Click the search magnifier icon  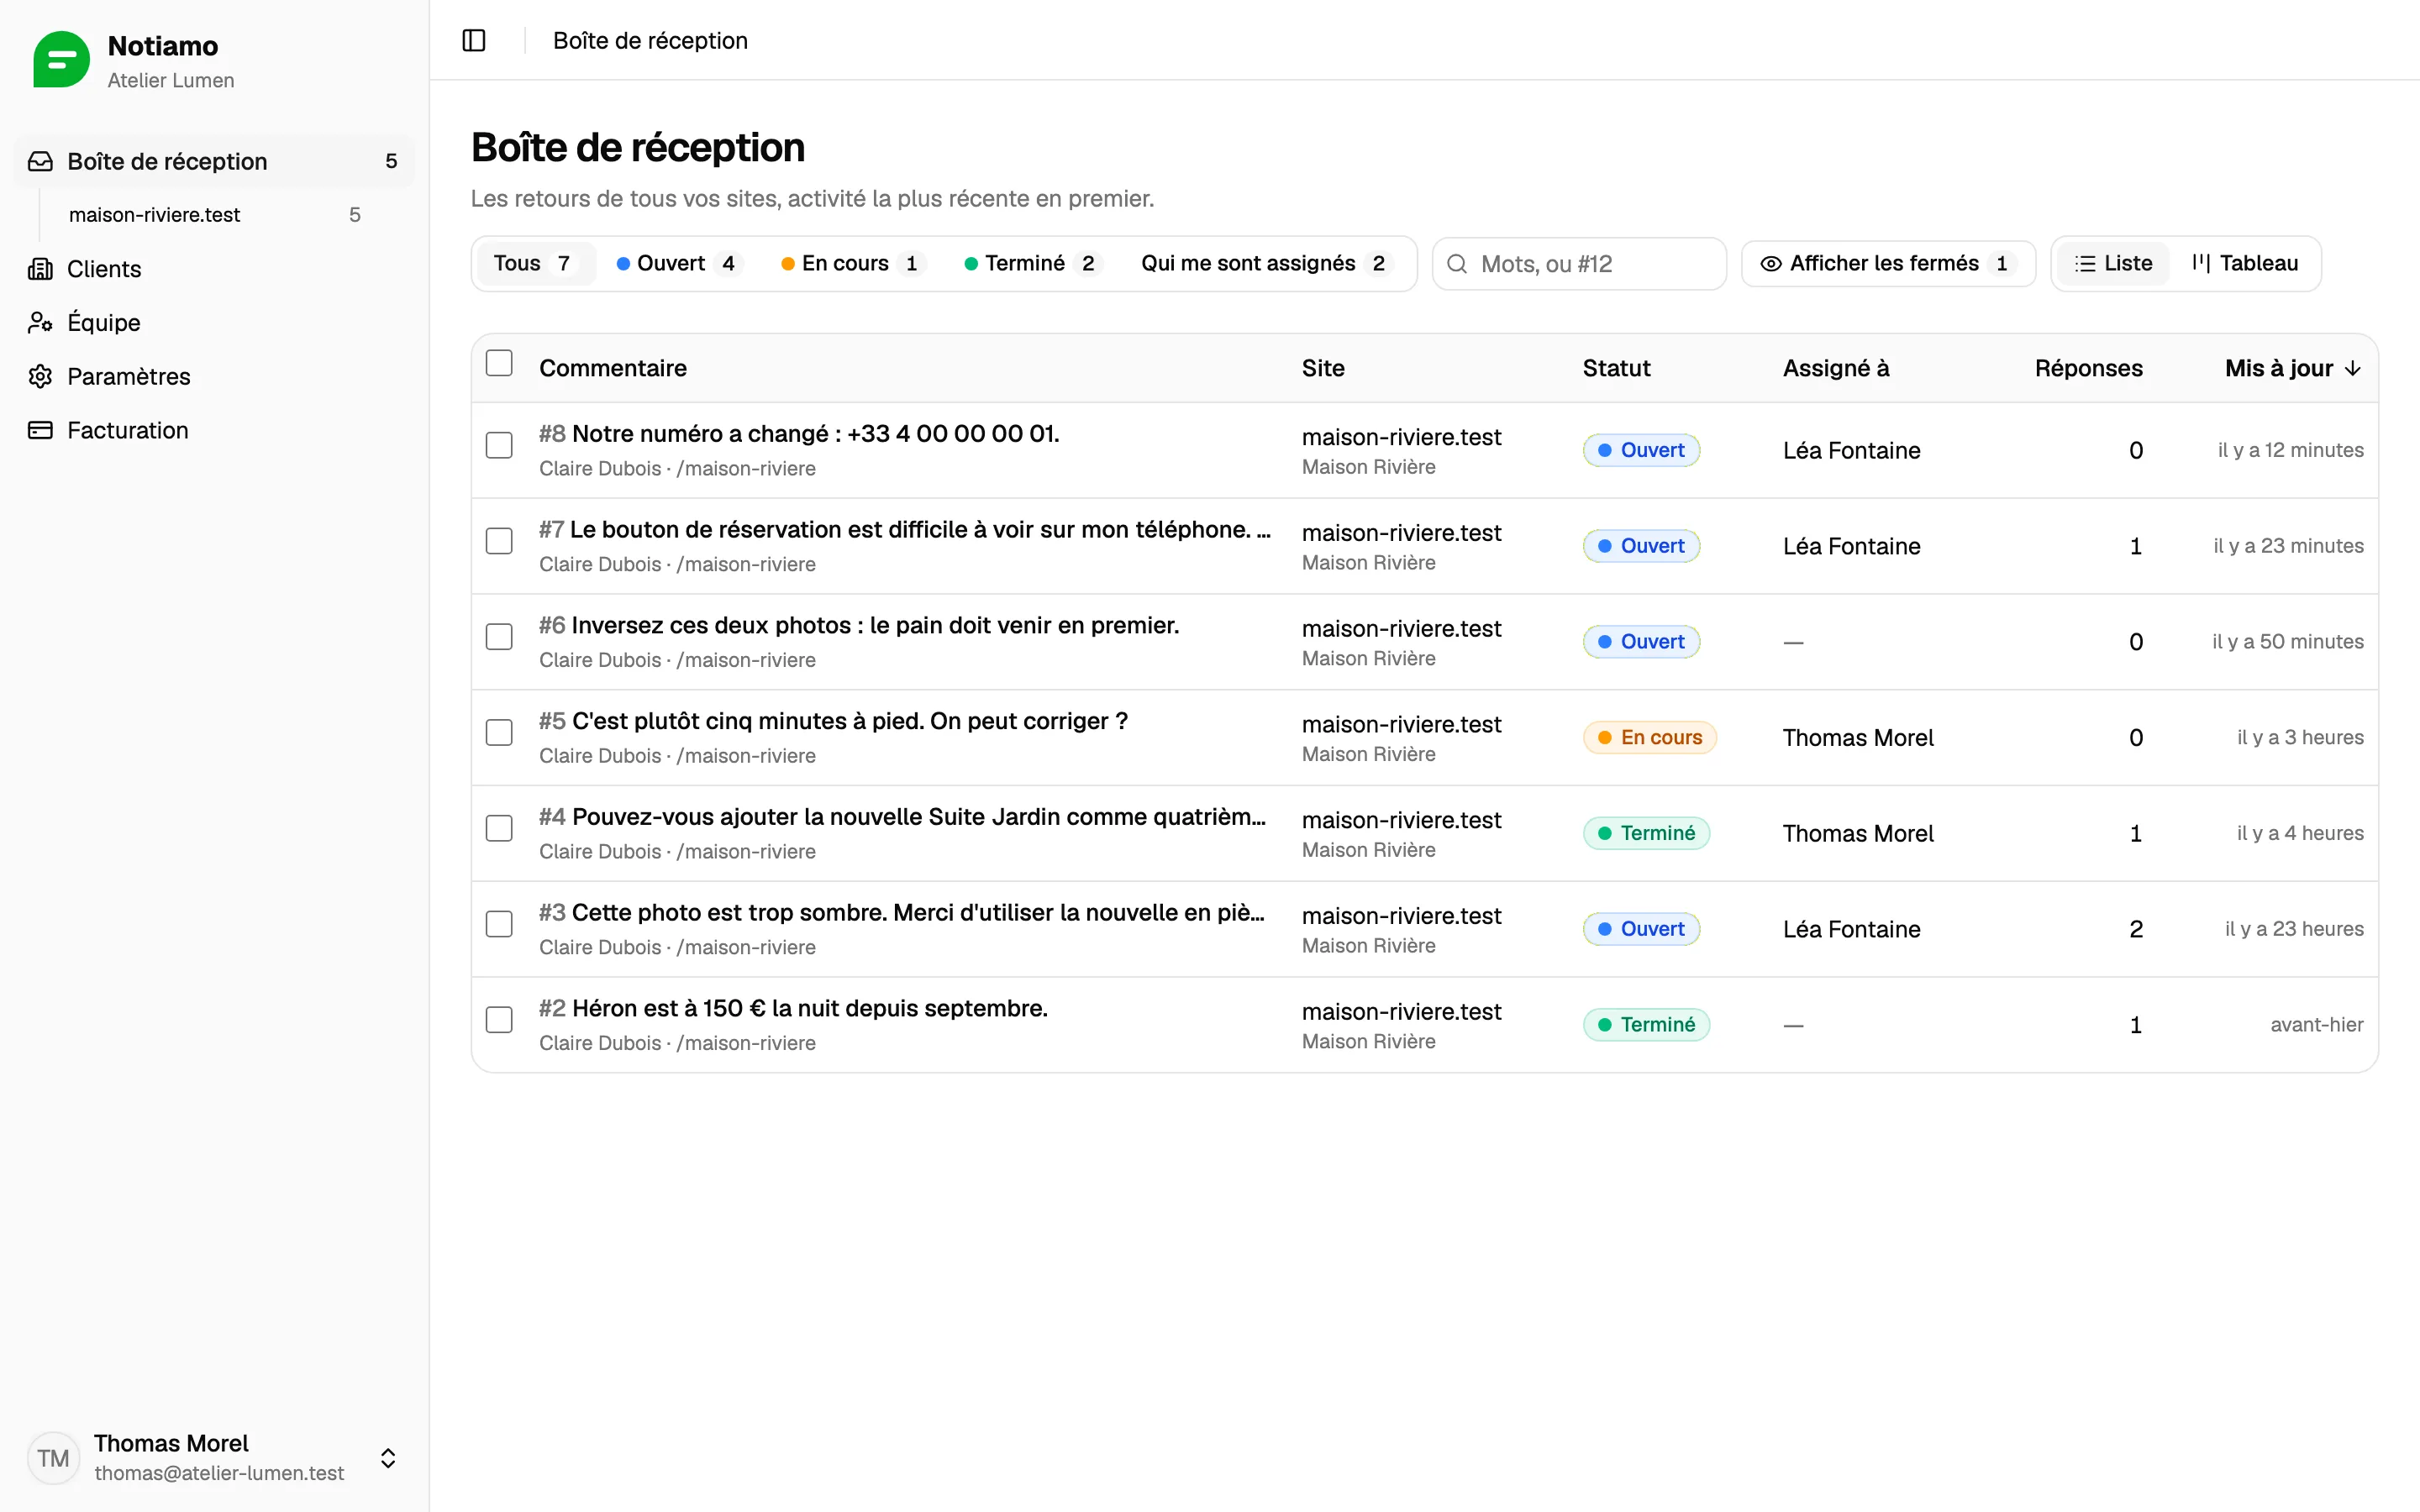coord(1457,264)
